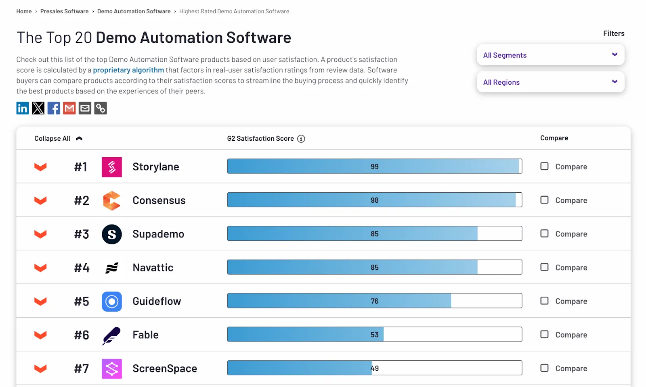Collapse the Consensus row chevron
Viewport: 646px width, 387px height.
tap(40, 200)
